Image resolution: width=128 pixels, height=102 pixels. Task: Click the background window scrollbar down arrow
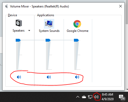tap(127, 89)
